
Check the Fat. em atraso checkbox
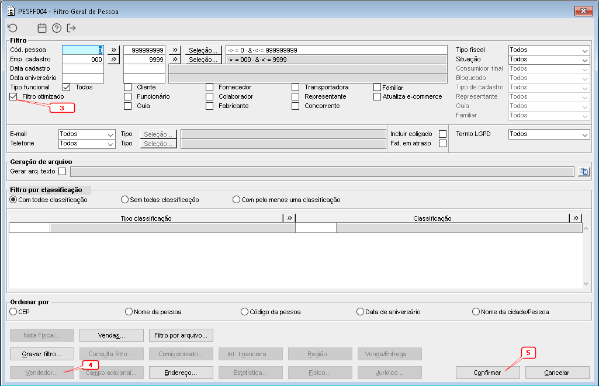click(x=443, y=144)
